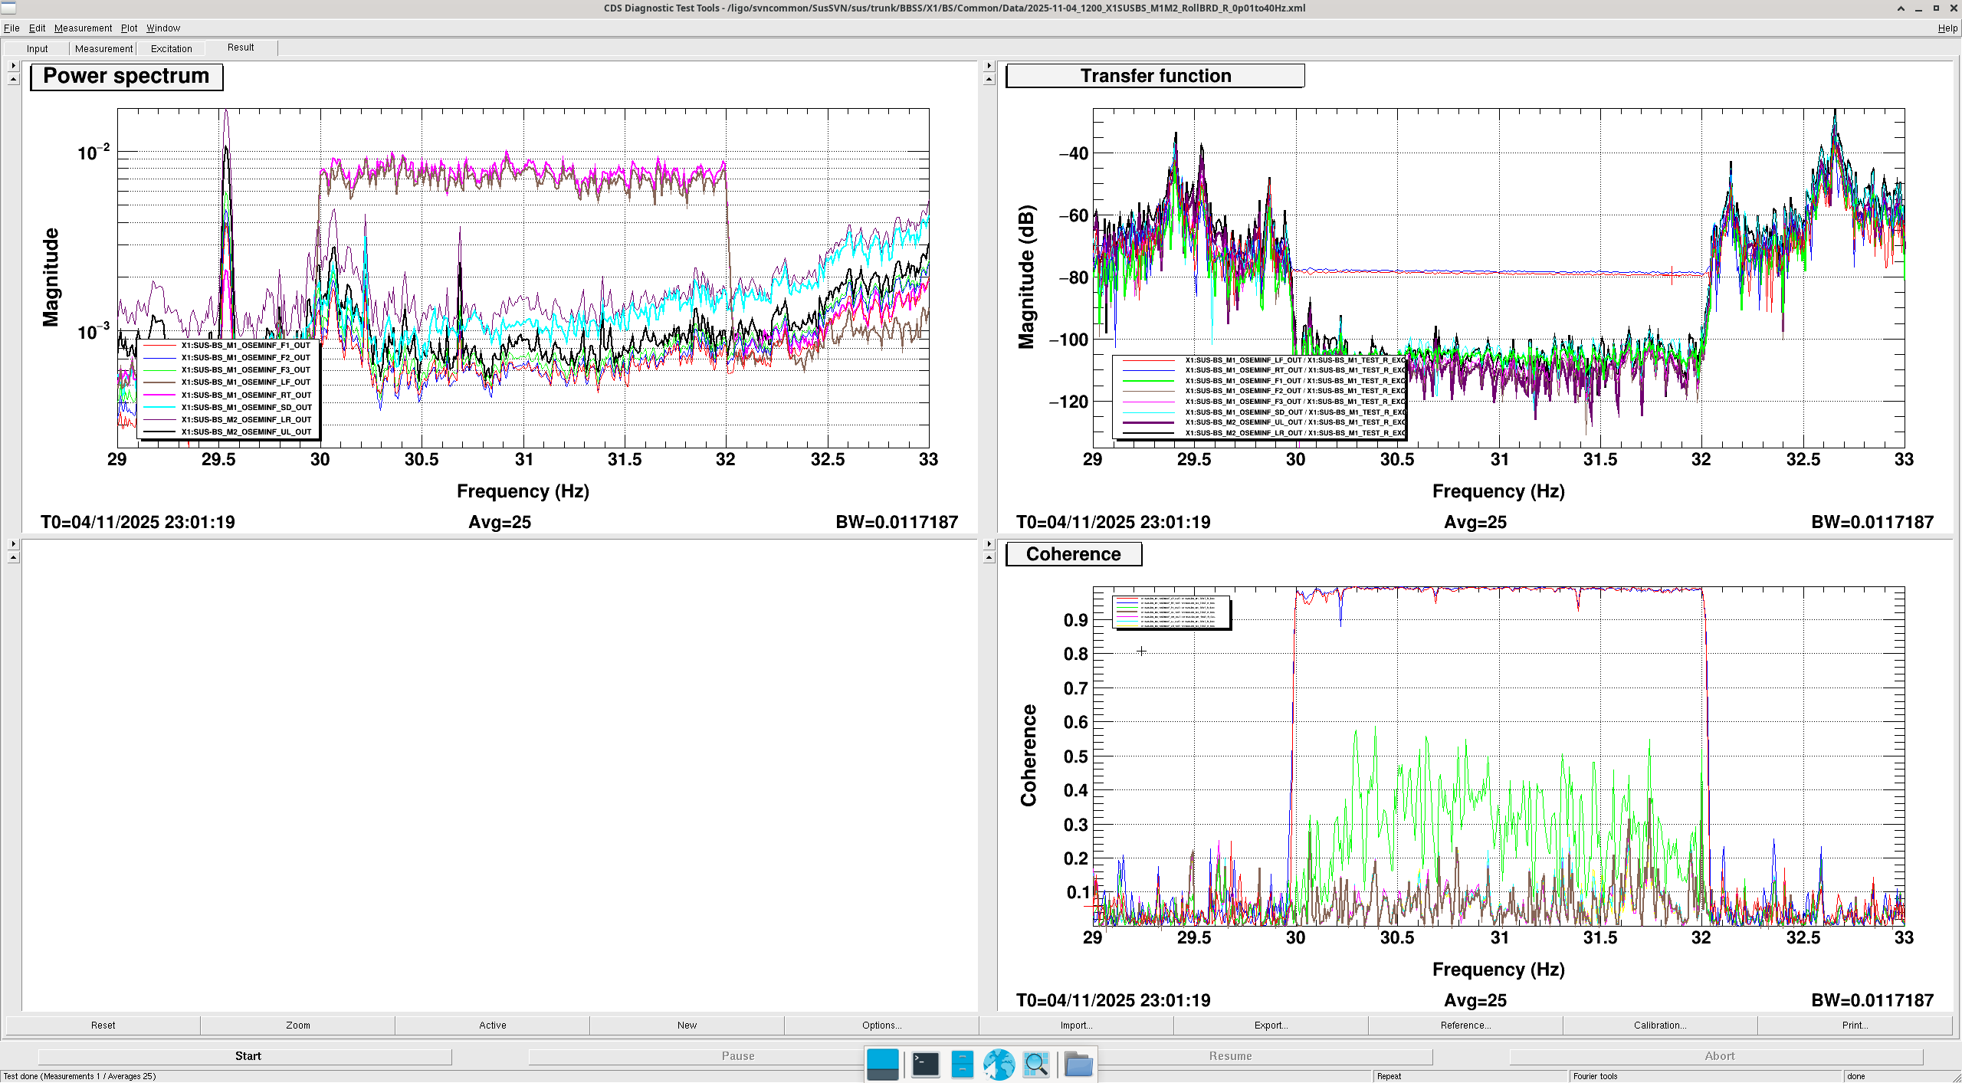
Task: Switch to the Input tab
Action: [37, 48]
